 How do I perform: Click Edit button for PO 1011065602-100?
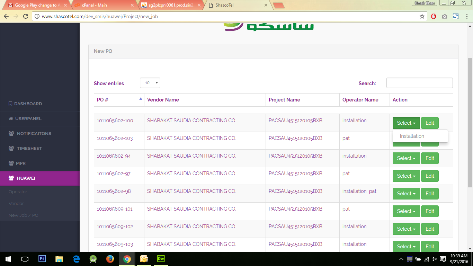click(430, 123)
